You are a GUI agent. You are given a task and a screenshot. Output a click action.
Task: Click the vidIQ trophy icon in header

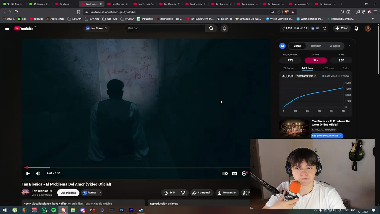325,28
